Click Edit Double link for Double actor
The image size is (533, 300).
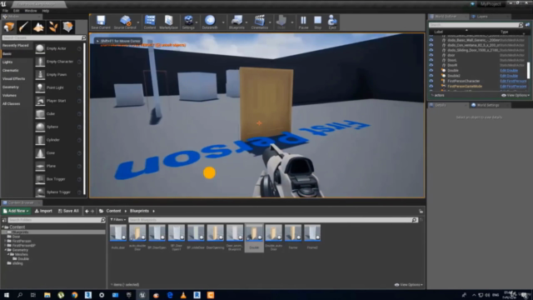coord(509,70)
